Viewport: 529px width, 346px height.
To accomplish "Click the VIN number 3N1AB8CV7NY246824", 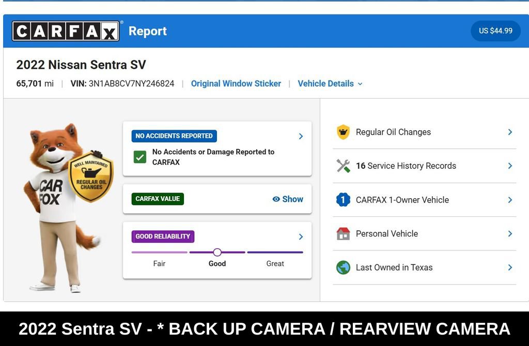I will tap(132, 84).
